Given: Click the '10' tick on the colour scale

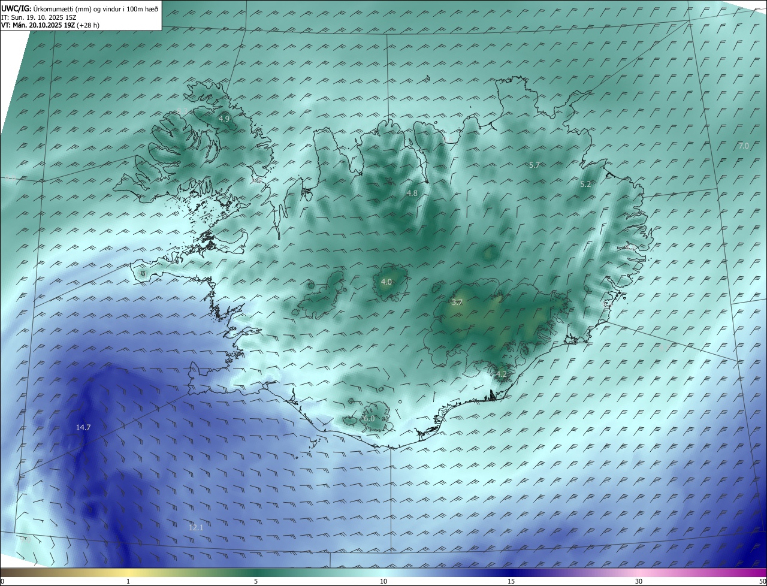Looking at the screenshot, I should (x=383, y=581).
